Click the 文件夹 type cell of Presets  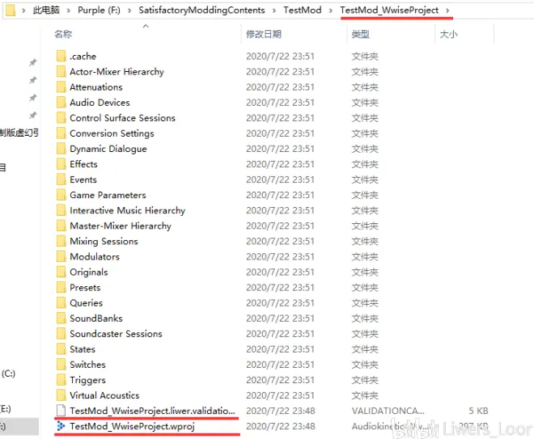click(x=365, y=288)
